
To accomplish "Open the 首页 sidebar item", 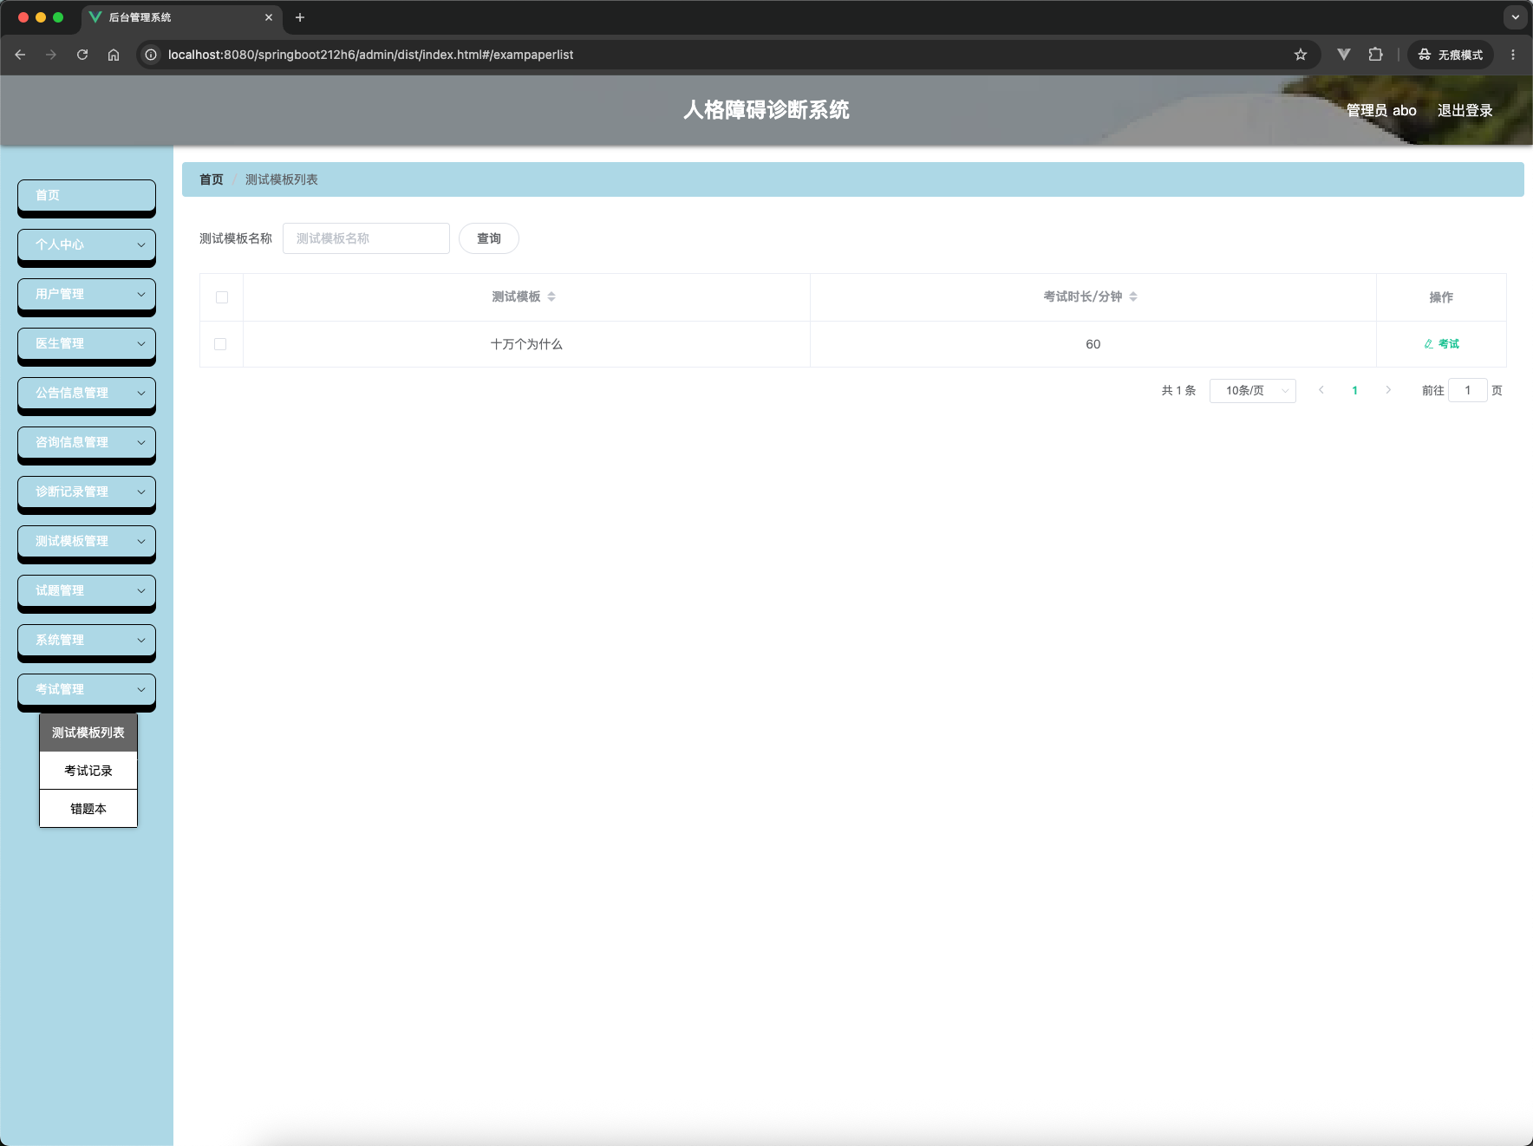I will pyautogui.click(x=87, y=195).
